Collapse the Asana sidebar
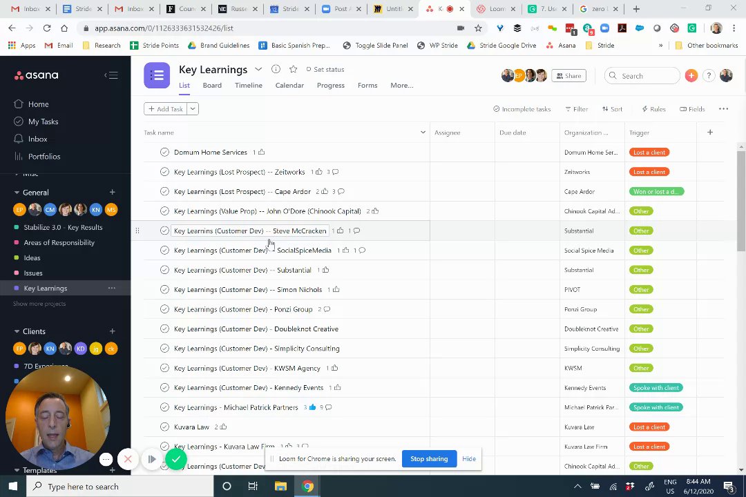746x497 pixels. (111, 75)
